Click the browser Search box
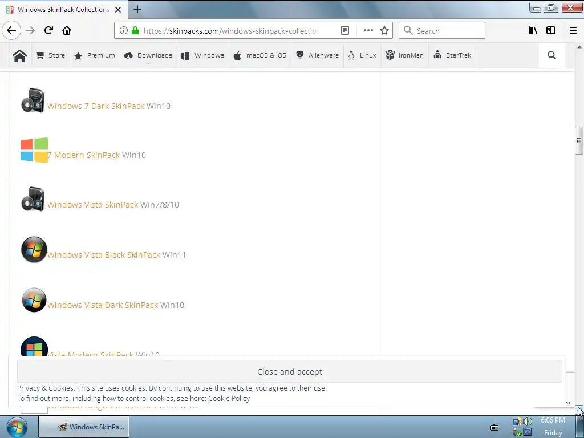Screen dimensions: 584x438 pyautogui.click(x=442, y=31)
